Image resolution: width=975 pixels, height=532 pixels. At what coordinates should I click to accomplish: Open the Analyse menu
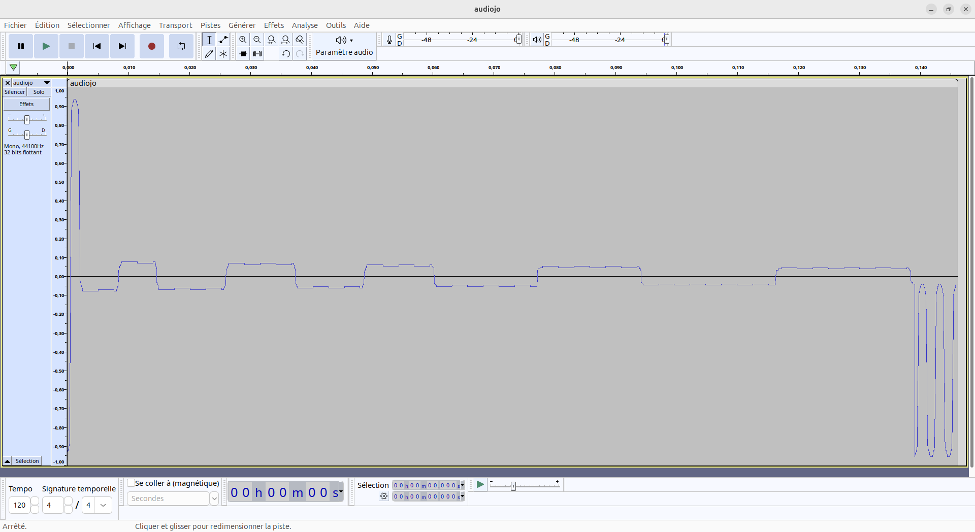305,25
